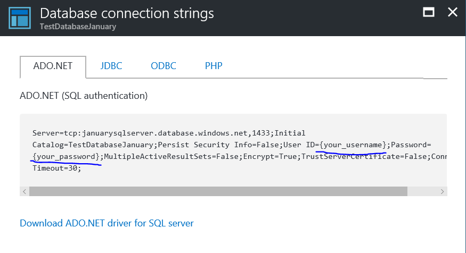Click the database blade icon in header
Screen dimensions: 466x253
point(20,18)
